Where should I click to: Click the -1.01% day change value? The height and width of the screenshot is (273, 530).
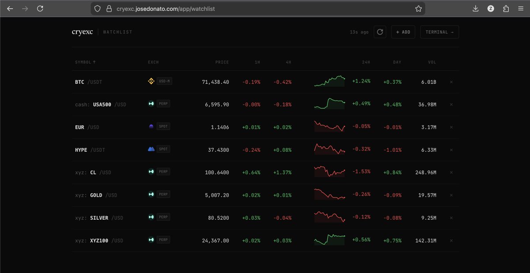[393, 150]
